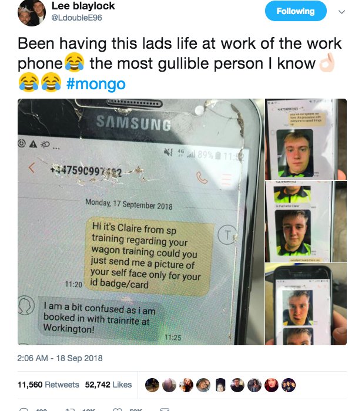Click the second liker avatar
Image resolution: width=355 pixels, height=411 pixels.
coord(169,385)
